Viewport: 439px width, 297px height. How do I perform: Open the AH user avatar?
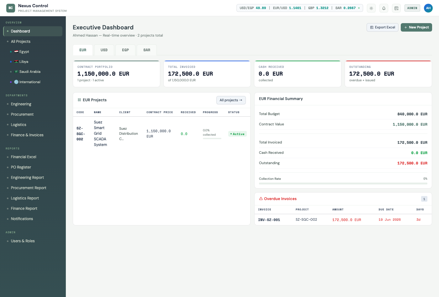(x=428, y=8)
